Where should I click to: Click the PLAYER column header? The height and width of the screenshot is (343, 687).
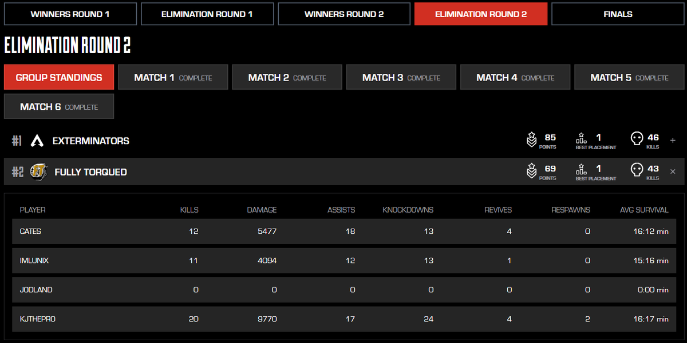33,210
